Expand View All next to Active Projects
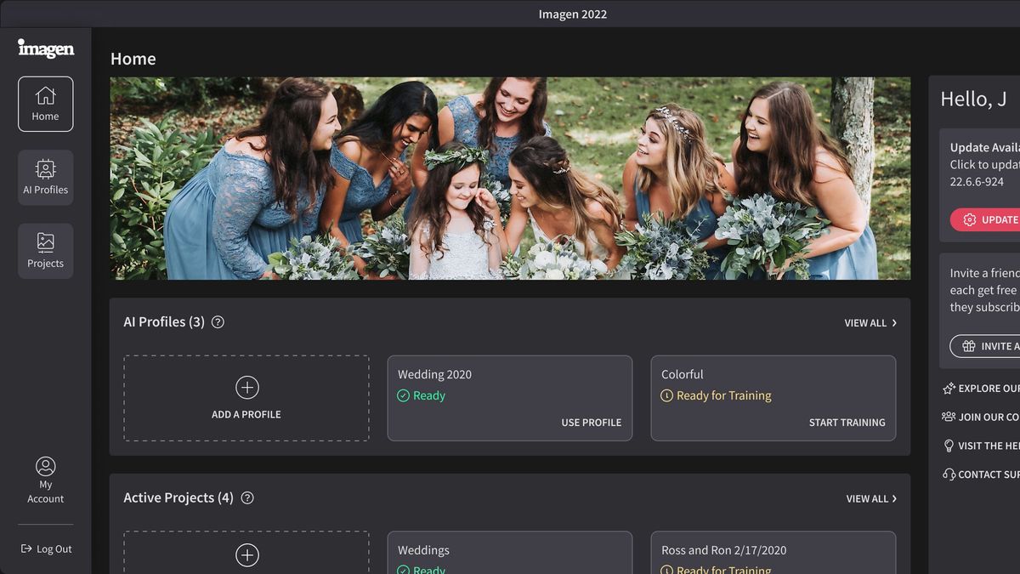The width and height of the screenshot is (1020, 574). click(870, 498)
